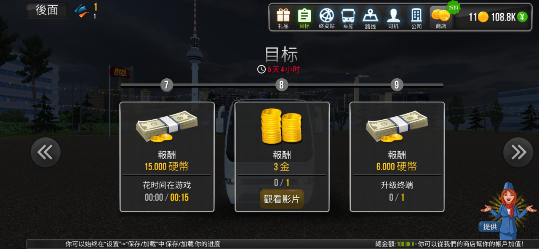Click the 後面 back button
Viewport: 539px width, 249px height.
click(x=47, y=11)
